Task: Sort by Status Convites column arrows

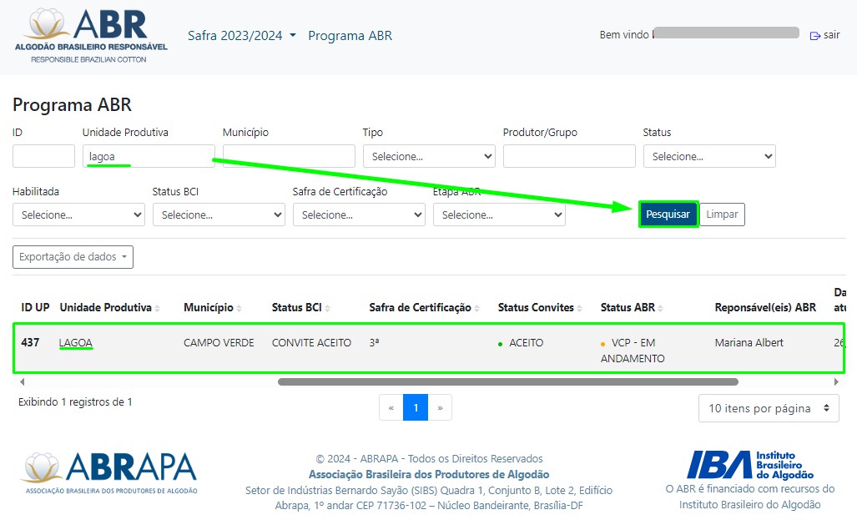Action: click(580, 308)
